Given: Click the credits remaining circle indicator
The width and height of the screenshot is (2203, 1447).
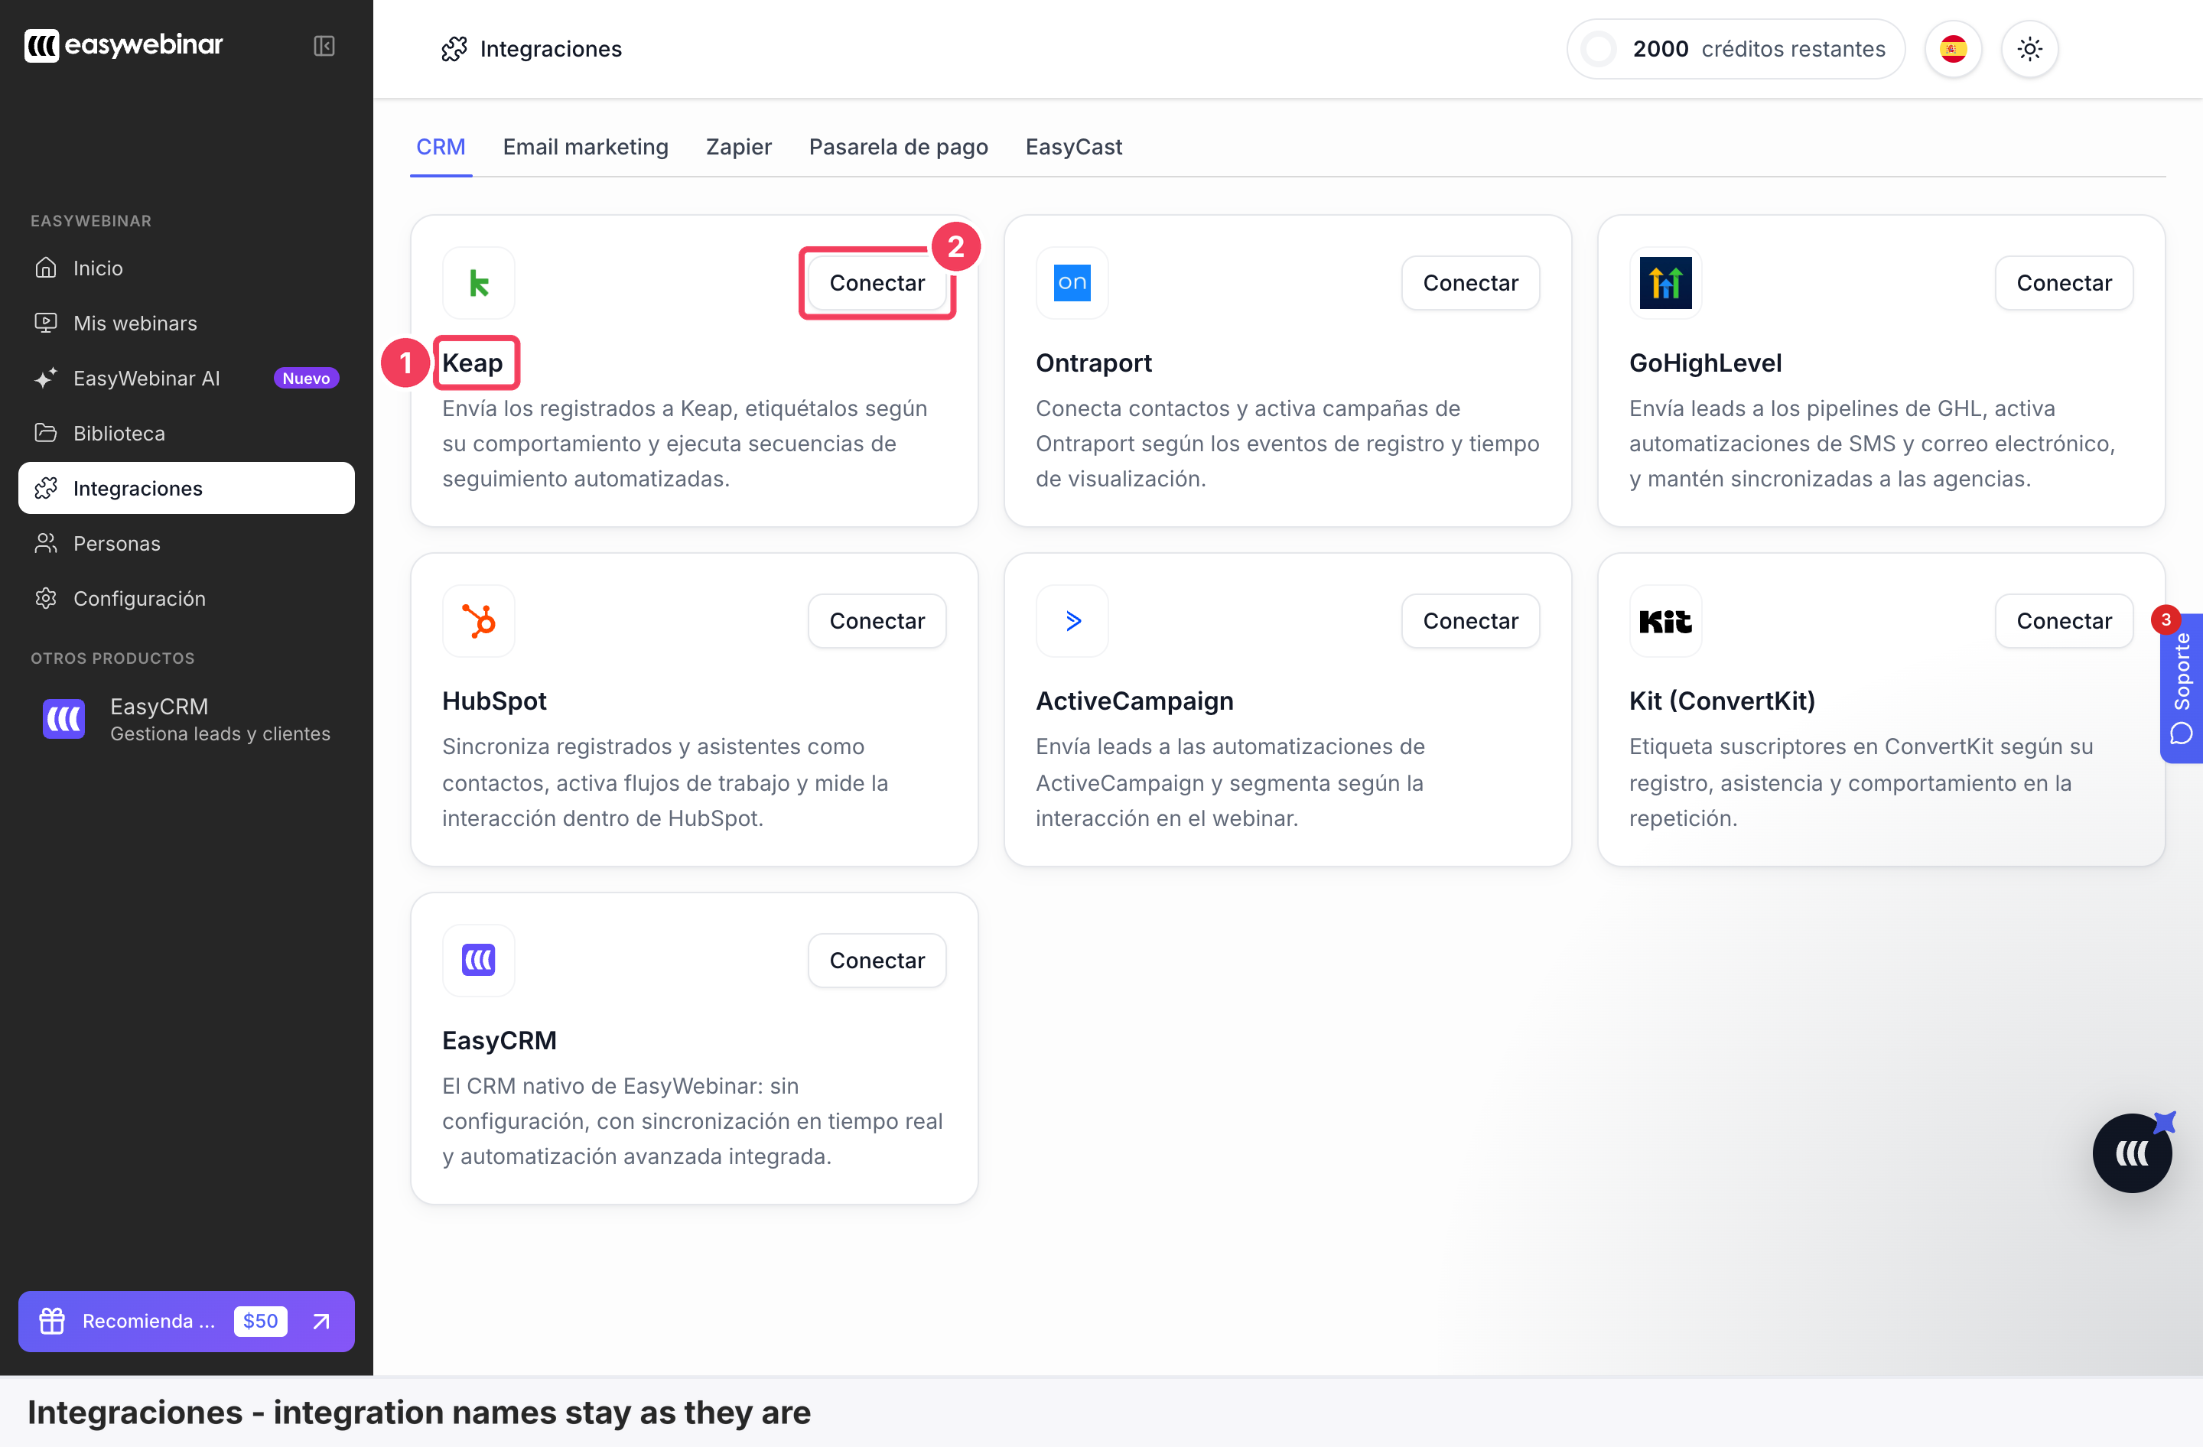Looking at the screenshot, I should pyautogui.click(x=1599, y=49).
